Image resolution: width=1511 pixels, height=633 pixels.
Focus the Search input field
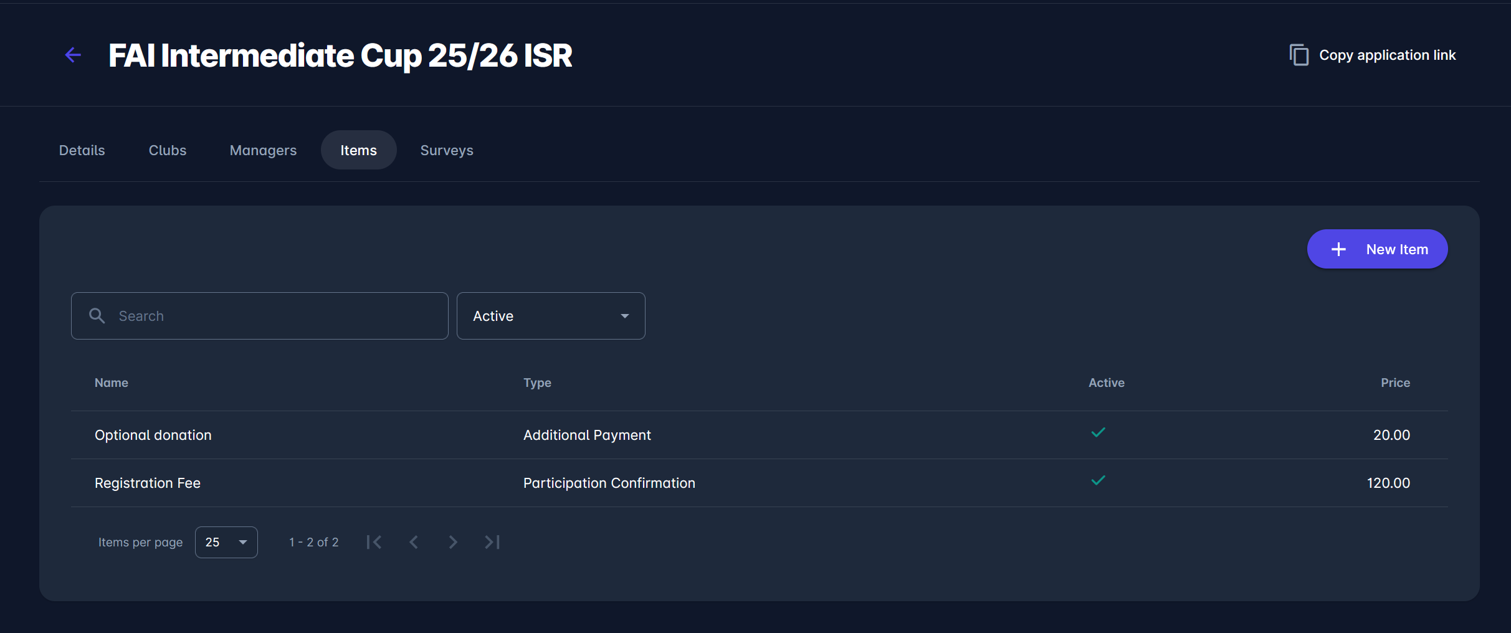click(x=274, y=316)
